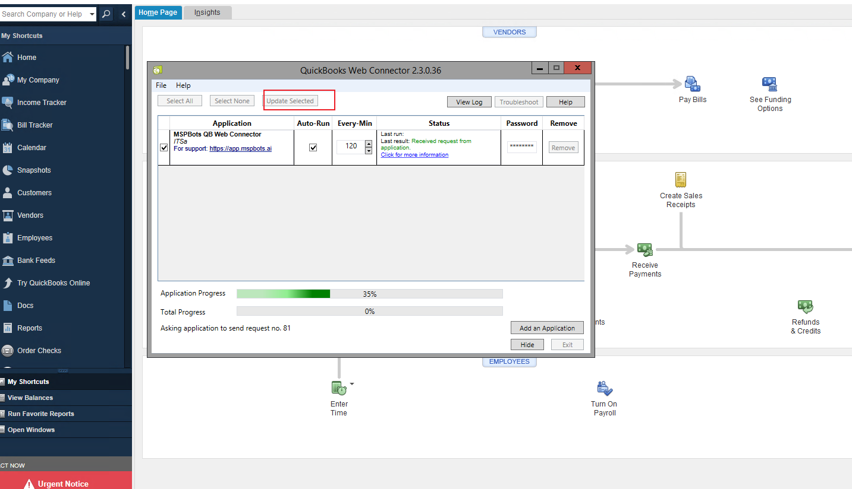The height and width of the screenshot is (489, 852).
Task: Increase the Every-Min value with up arrow
Action: (369, 143)
